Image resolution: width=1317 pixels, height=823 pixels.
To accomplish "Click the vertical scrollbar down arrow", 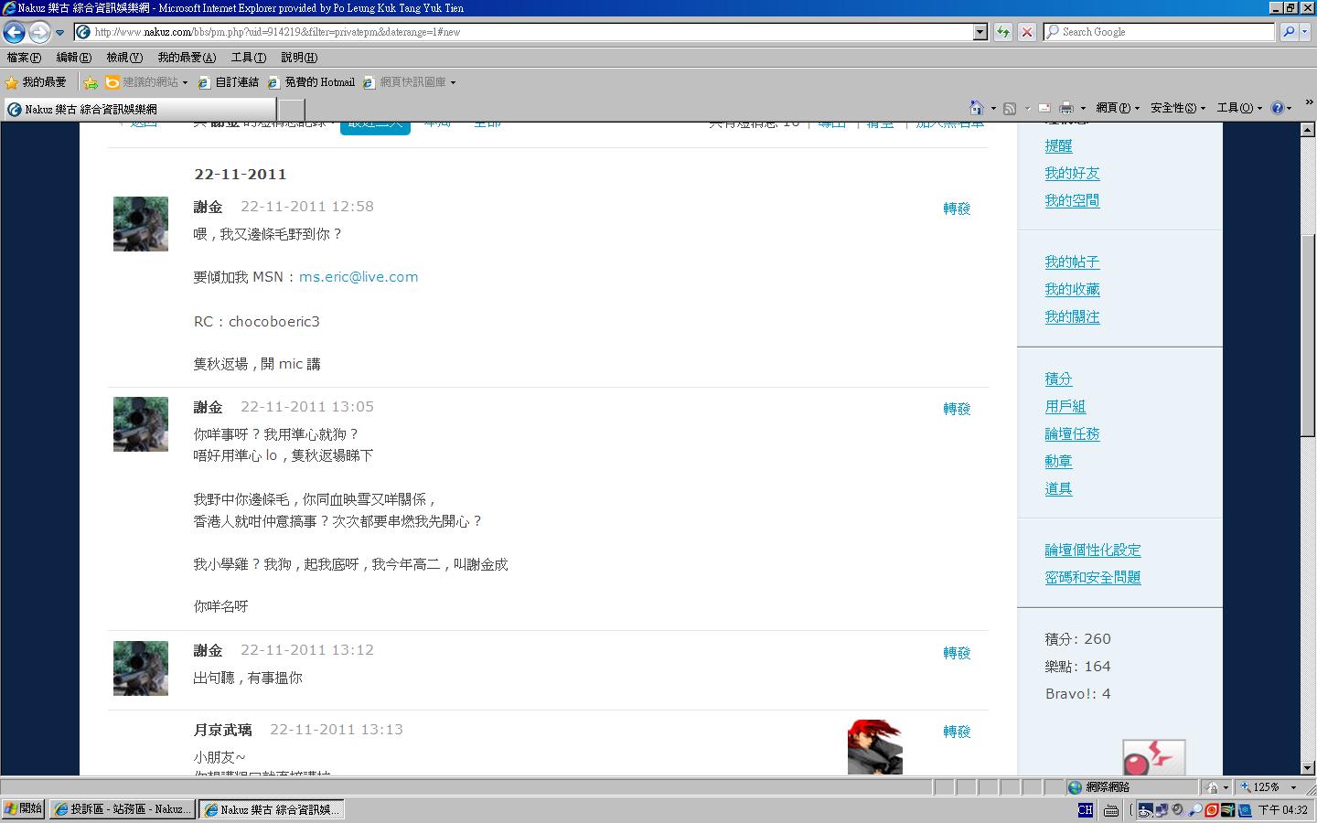I will click(1308, 768).
